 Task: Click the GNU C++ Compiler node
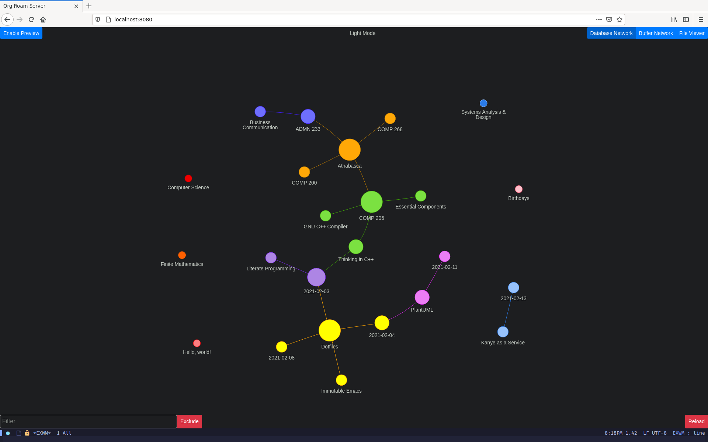click(x=325, y=216)
